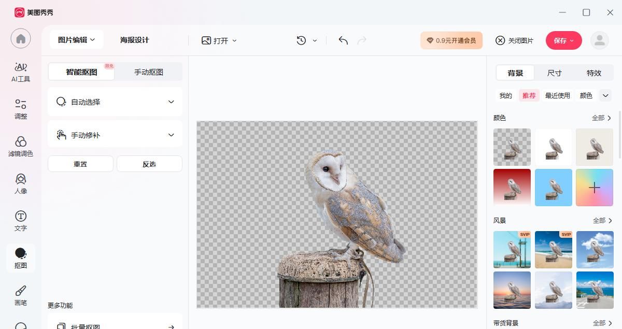Select the 滤镜调色 filter tool
622x329 pixels.
(x=21, y=147)
